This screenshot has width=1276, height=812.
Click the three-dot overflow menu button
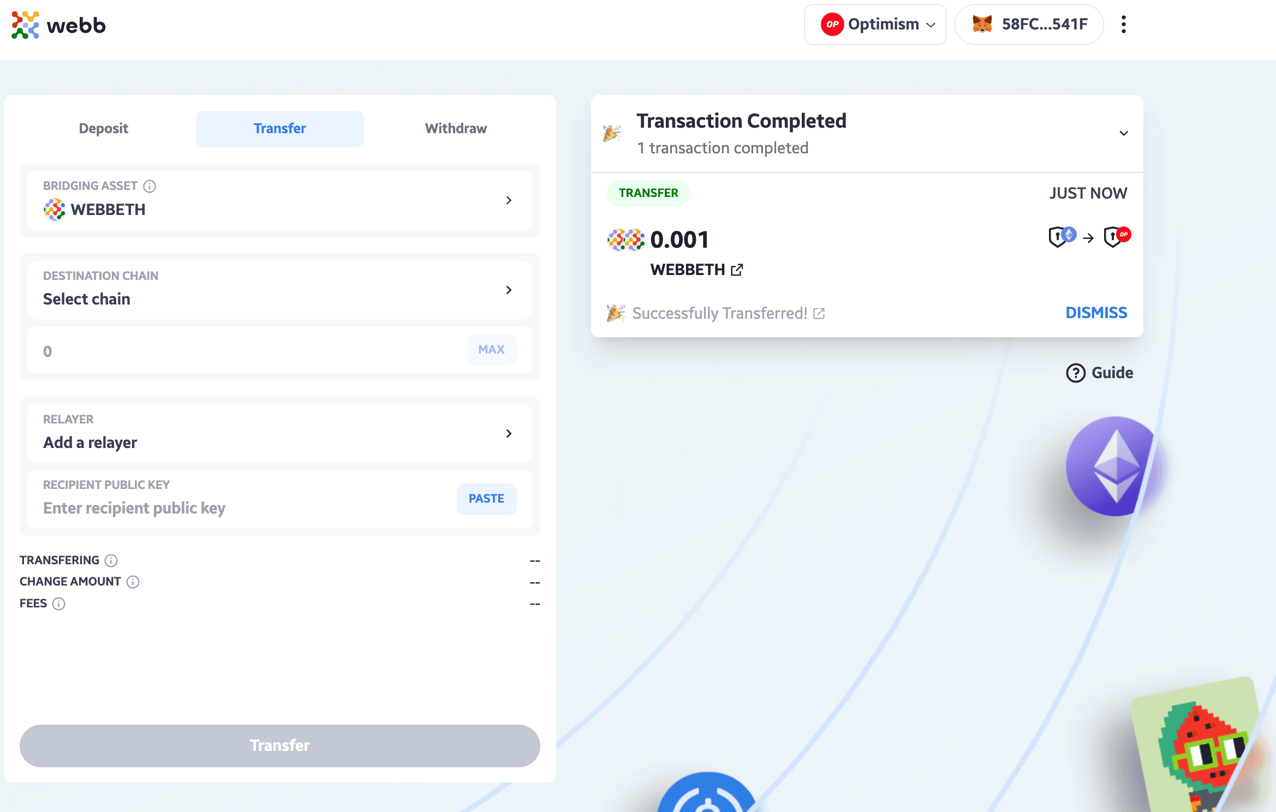1126,26
